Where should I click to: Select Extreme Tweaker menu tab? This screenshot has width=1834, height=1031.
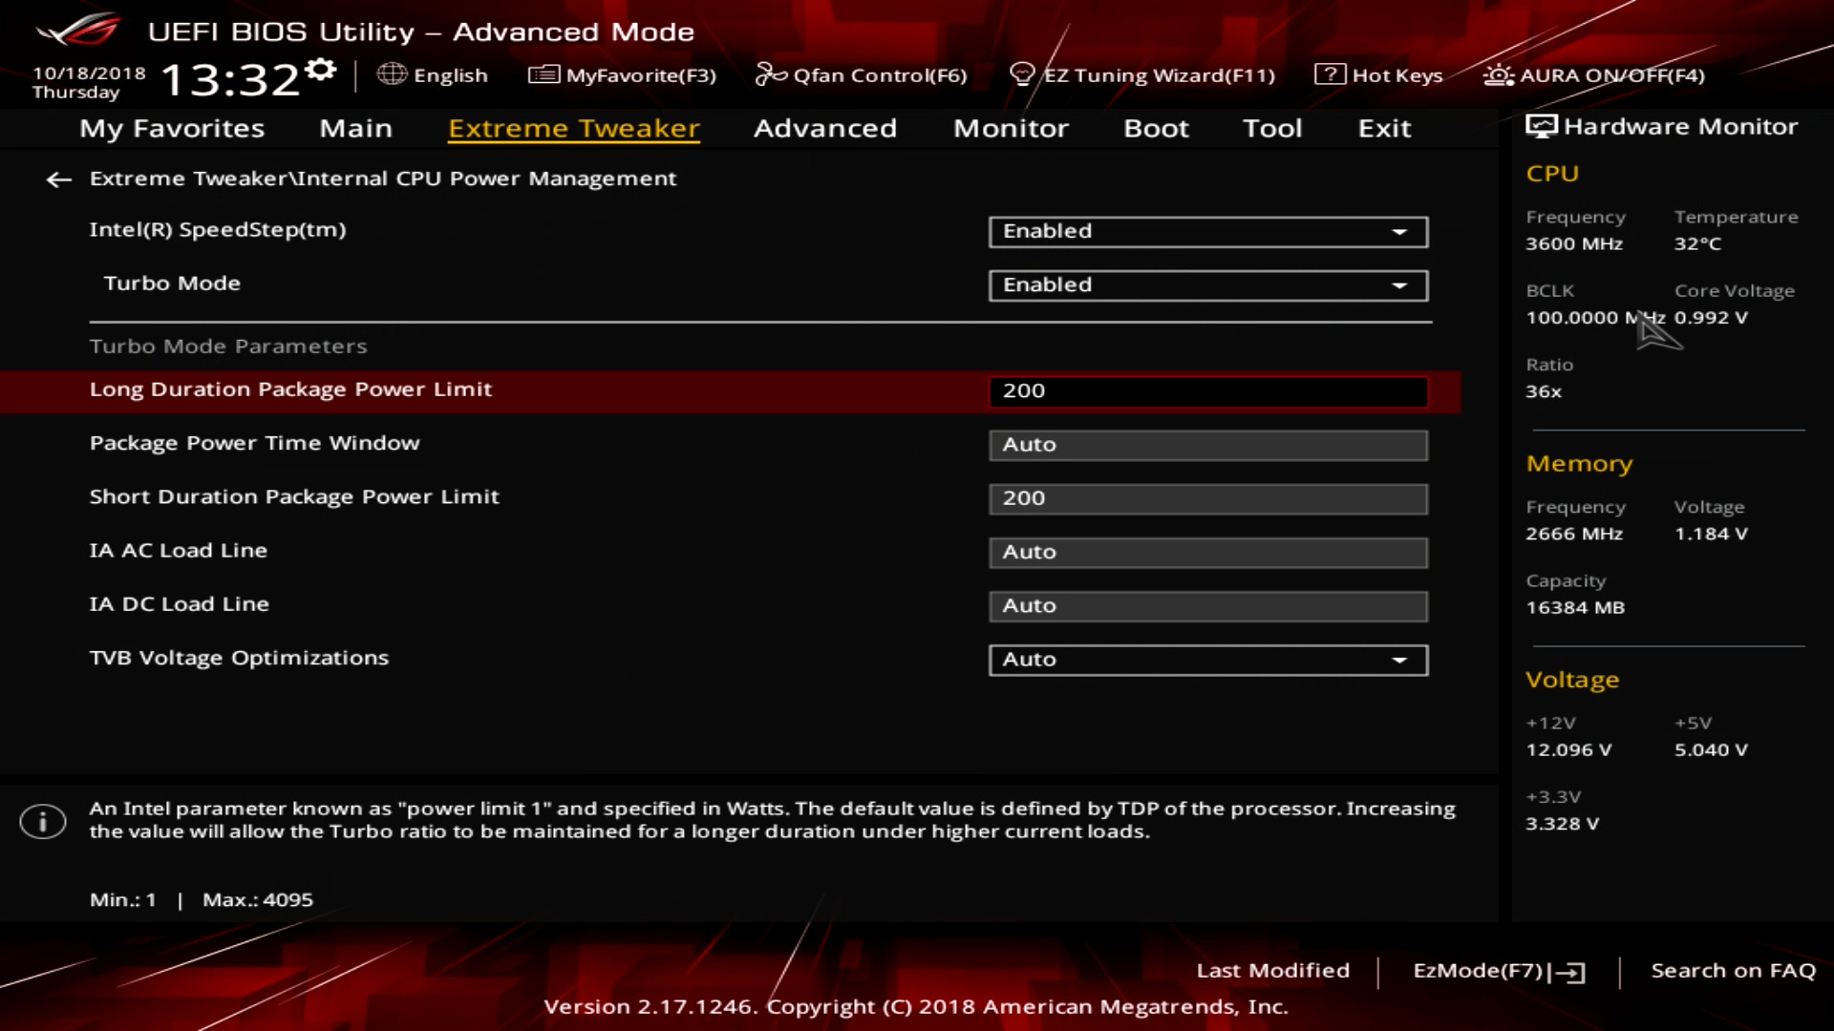(573, 126)
